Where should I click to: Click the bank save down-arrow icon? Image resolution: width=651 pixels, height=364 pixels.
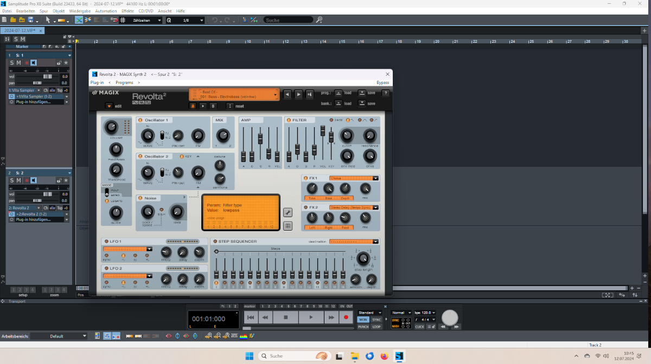(362, 103)
